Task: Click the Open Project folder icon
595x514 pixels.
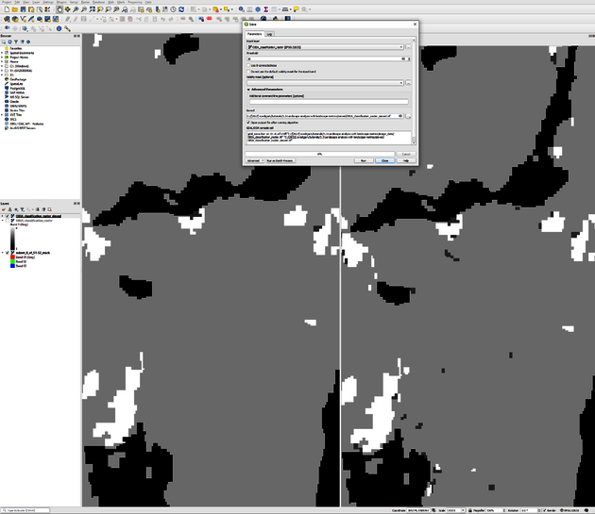Action: click(15, 9)
